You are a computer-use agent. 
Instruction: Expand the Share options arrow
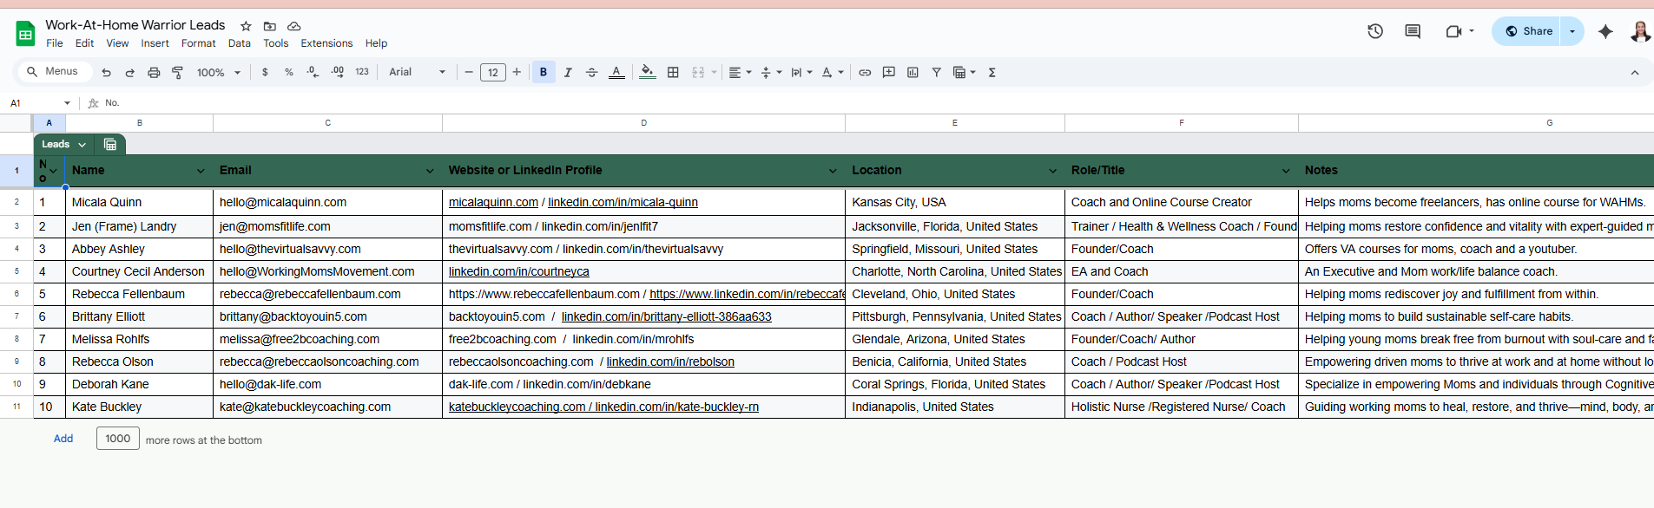coord(1572,31)
